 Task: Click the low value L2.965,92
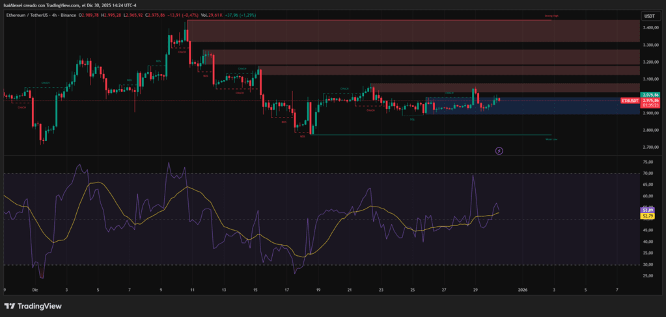(133, 15)
